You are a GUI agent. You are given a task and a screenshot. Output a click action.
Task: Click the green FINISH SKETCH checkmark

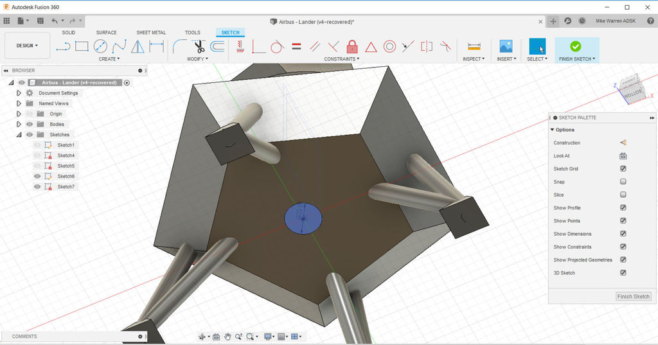[575, 46]
